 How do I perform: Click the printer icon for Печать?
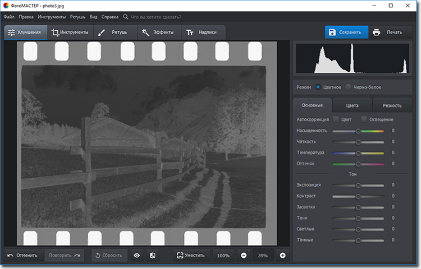(x=377, y=32)
